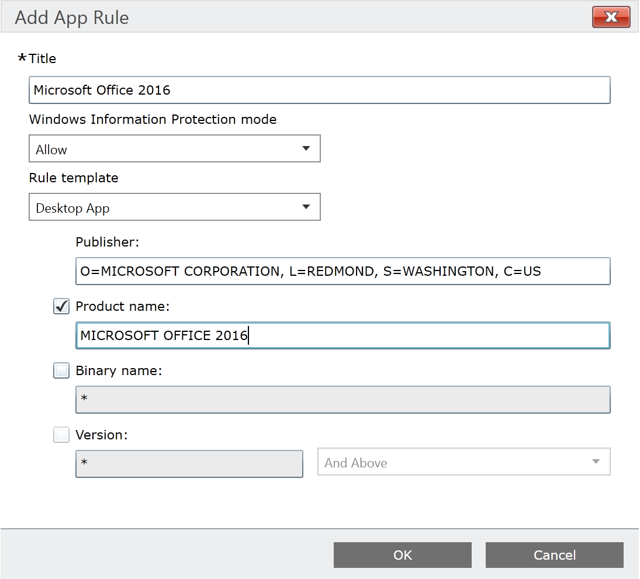The image size is (640, 579).
Task: Enable the Version checkbox
Action: (x=61, y=435)
